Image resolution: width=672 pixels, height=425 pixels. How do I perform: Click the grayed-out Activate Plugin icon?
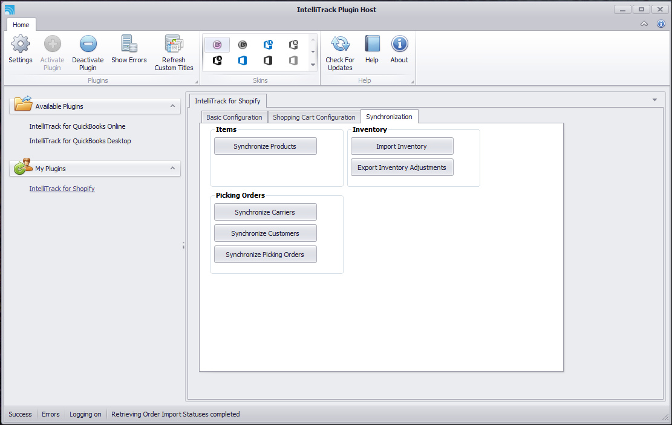click(52, 44)
